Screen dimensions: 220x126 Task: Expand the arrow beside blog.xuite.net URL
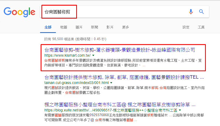(x=180, y=110)
